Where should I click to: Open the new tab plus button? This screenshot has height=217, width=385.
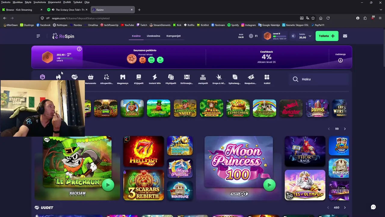[x=139, y=10]
